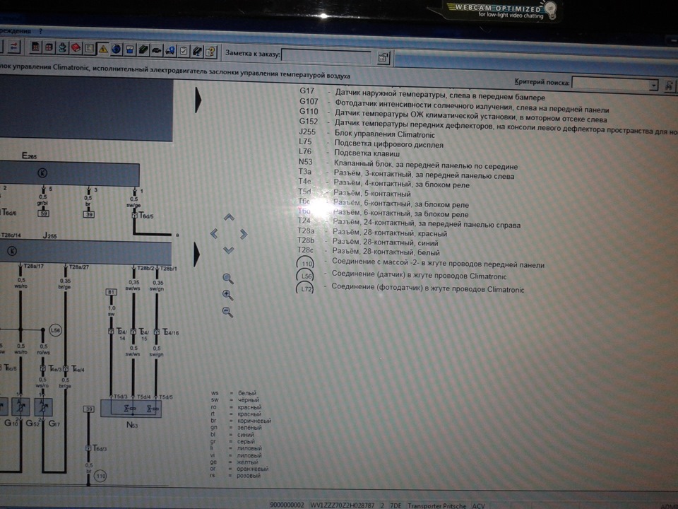Click the 'ws = белый' color legend line
678x509 pixels.
[x=234, y=393]
